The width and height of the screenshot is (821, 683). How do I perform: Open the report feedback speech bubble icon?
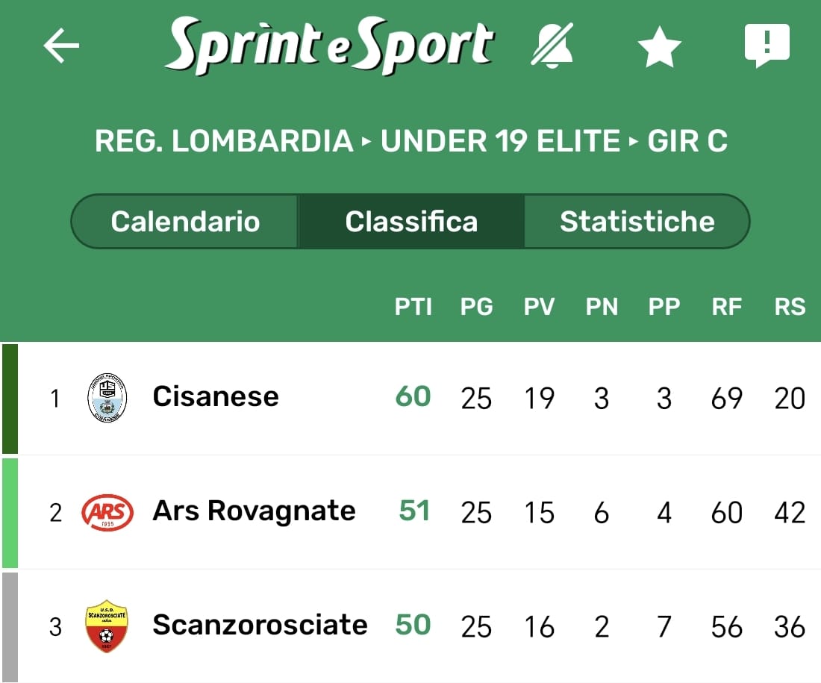coord(767,45)
